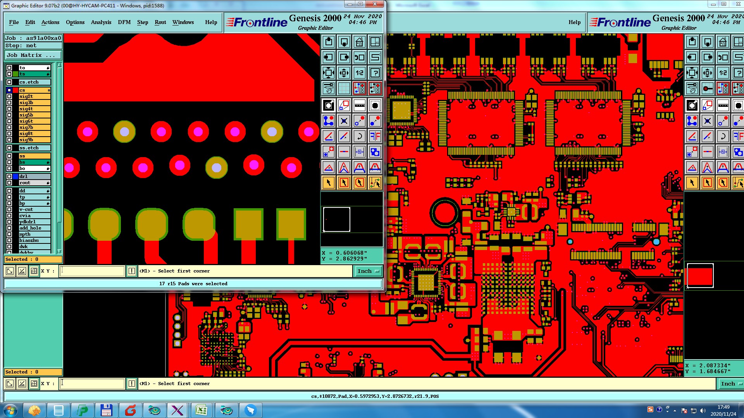
Task: Click the net selection arrow tool
Action: click(375, 183)
